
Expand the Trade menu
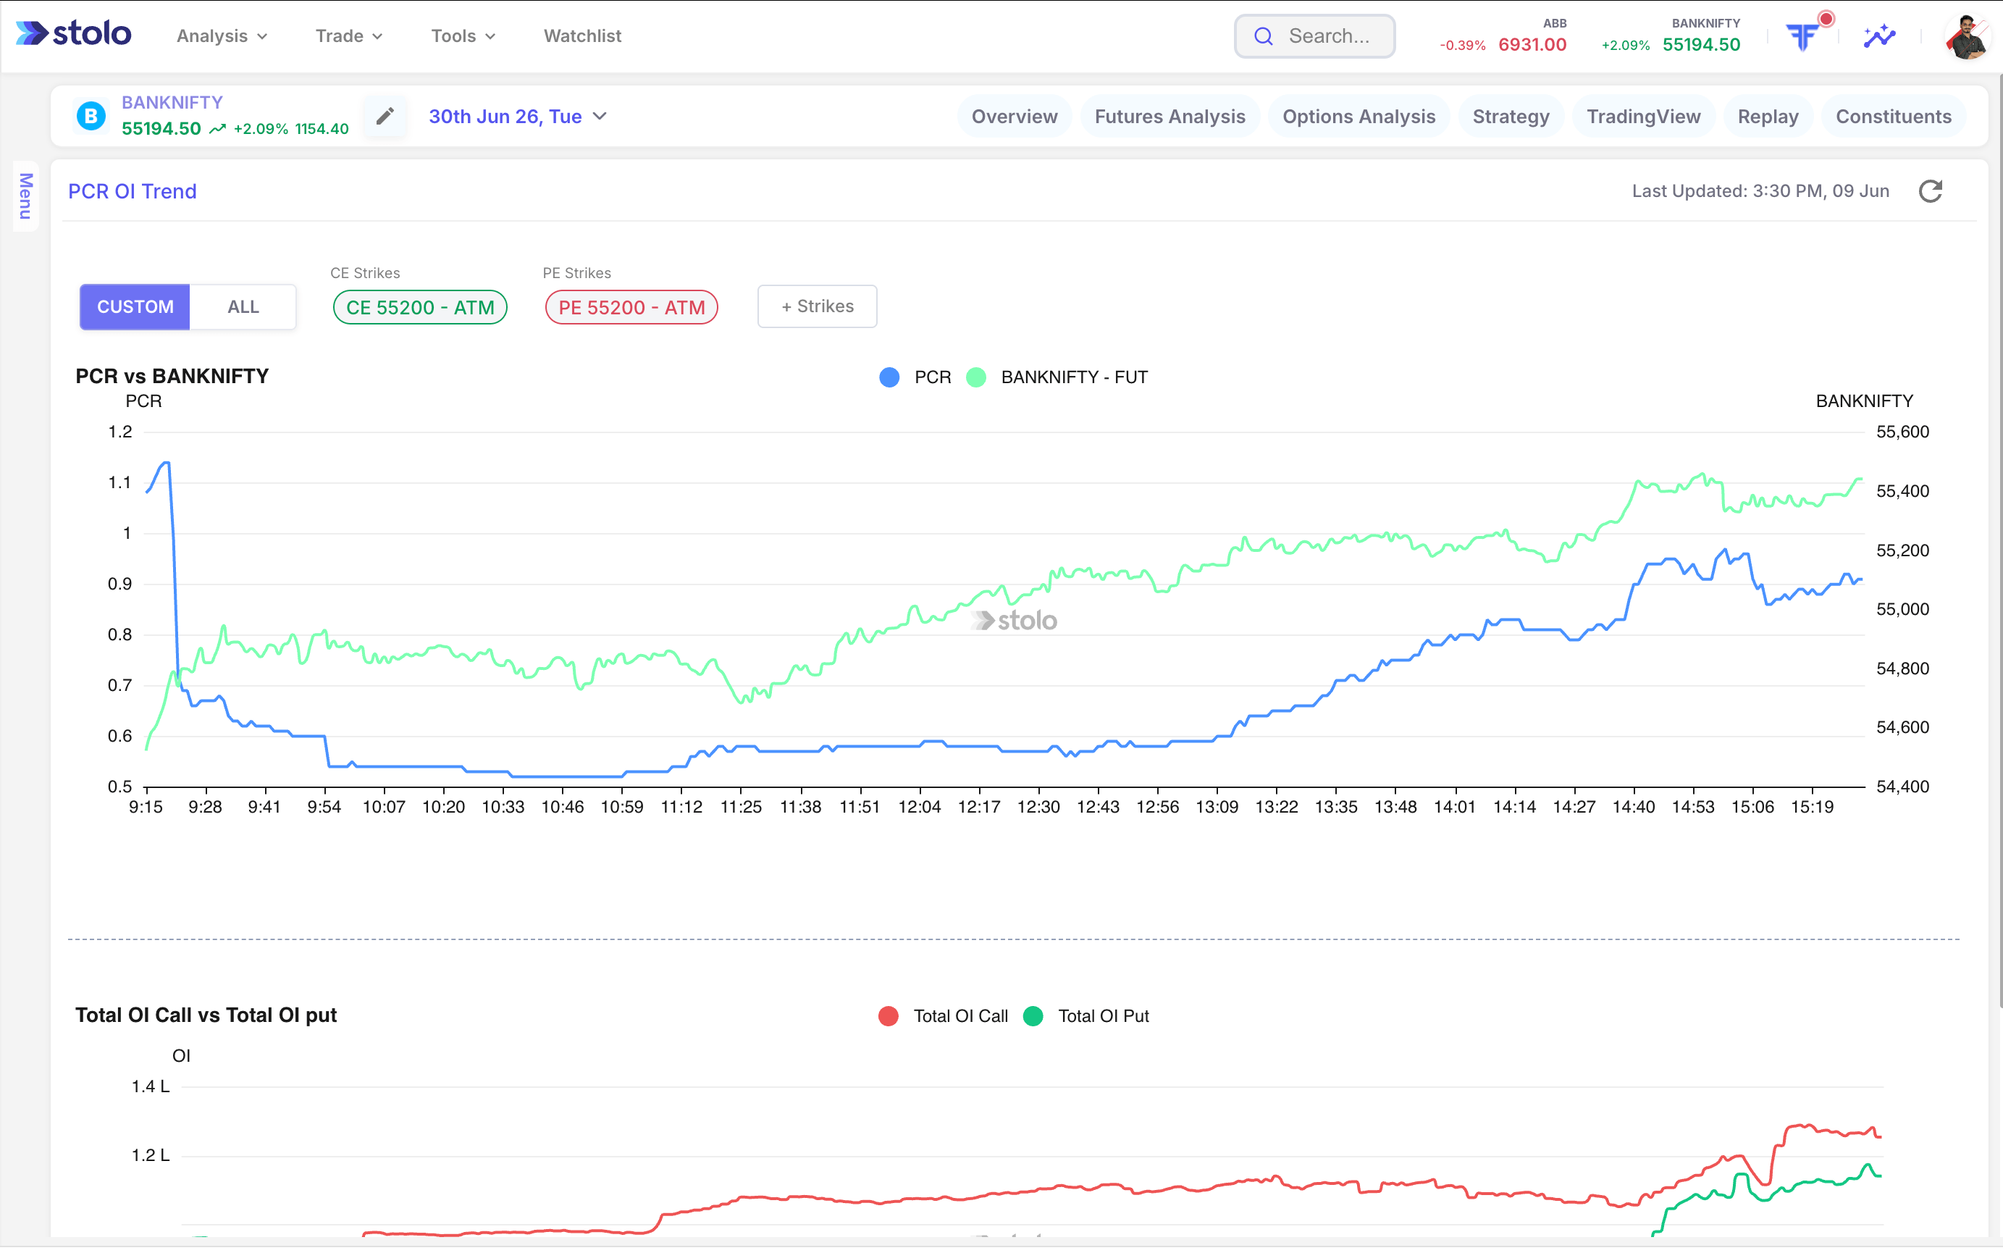(x=349, y=35)
